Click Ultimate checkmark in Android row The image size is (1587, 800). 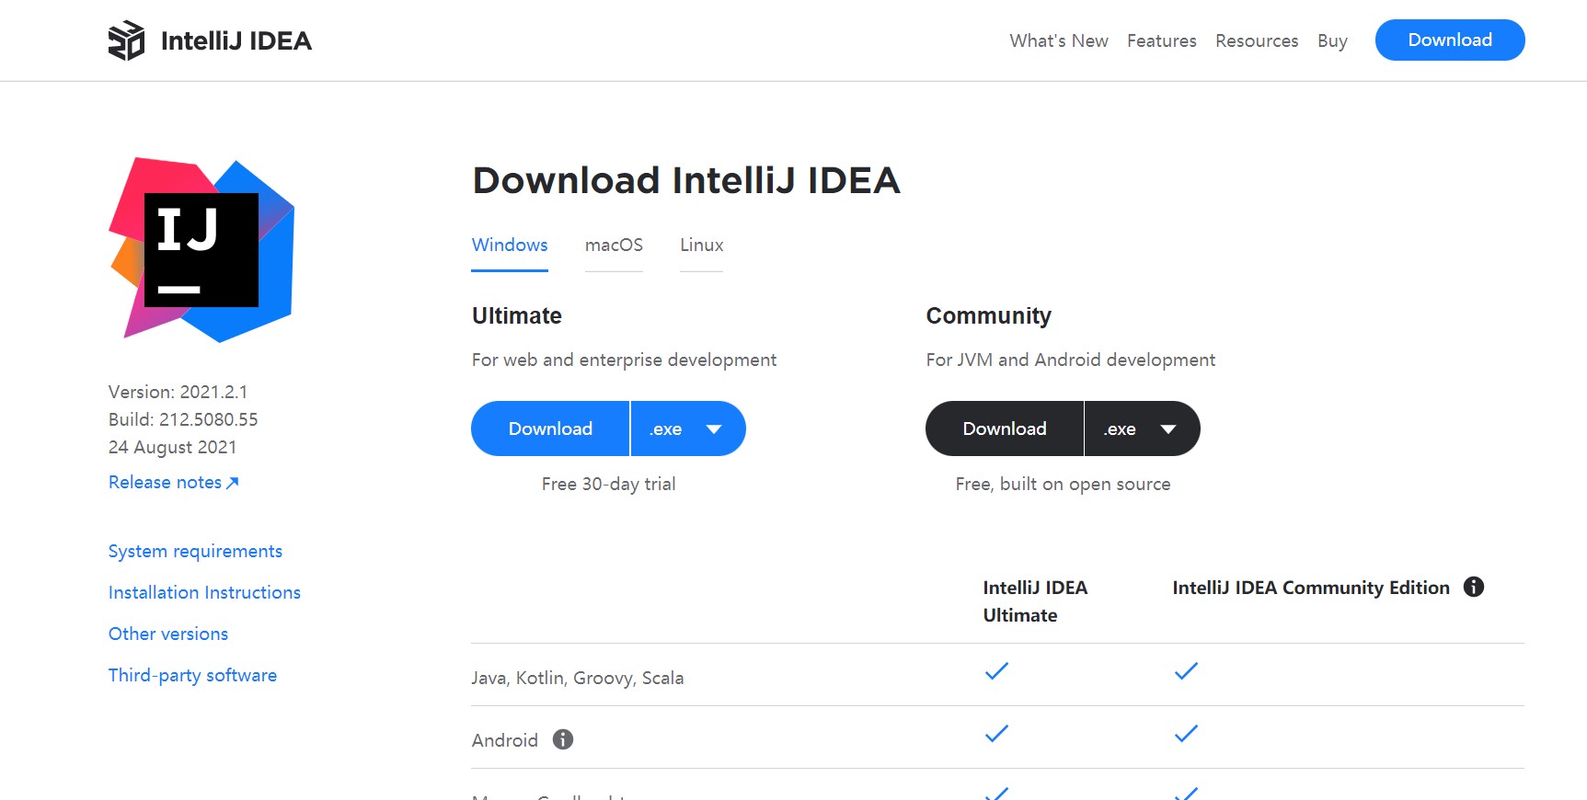tap(996, 734)
